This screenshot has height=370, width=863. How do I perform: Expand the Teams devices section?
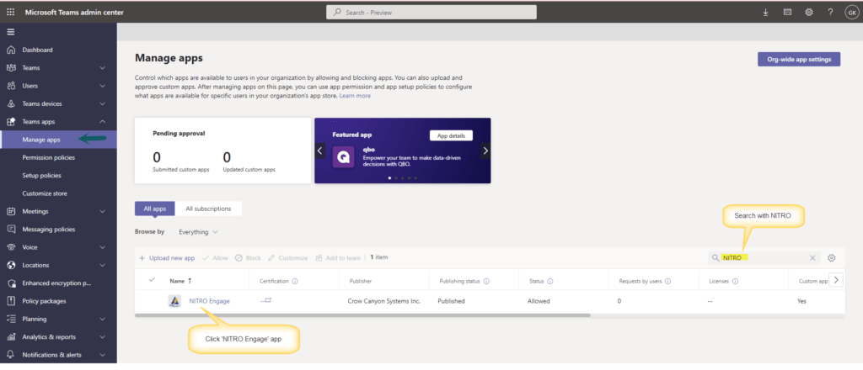pos(102,103)
